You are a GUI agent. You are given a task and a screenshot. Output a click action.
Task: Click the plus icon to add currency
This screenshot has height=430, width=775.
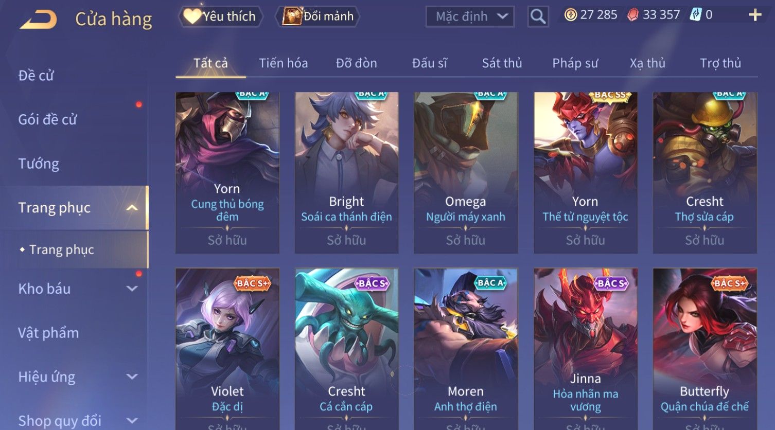[755, 15]
